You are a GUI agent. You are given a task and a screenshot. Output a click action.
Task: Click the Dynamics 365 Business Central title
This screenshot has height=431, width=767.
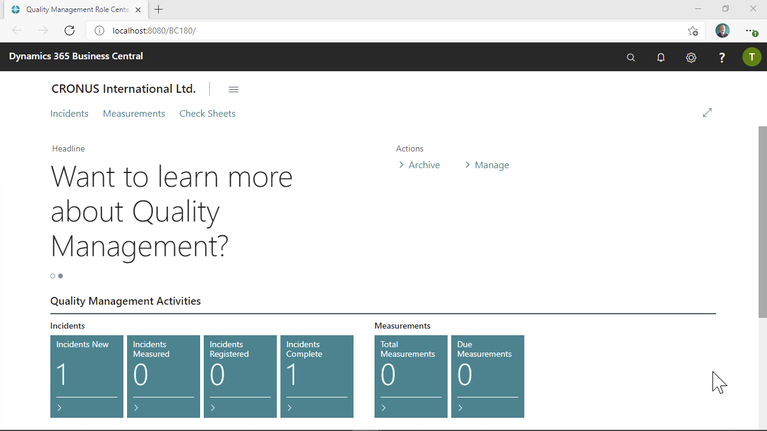pos(76,56)
